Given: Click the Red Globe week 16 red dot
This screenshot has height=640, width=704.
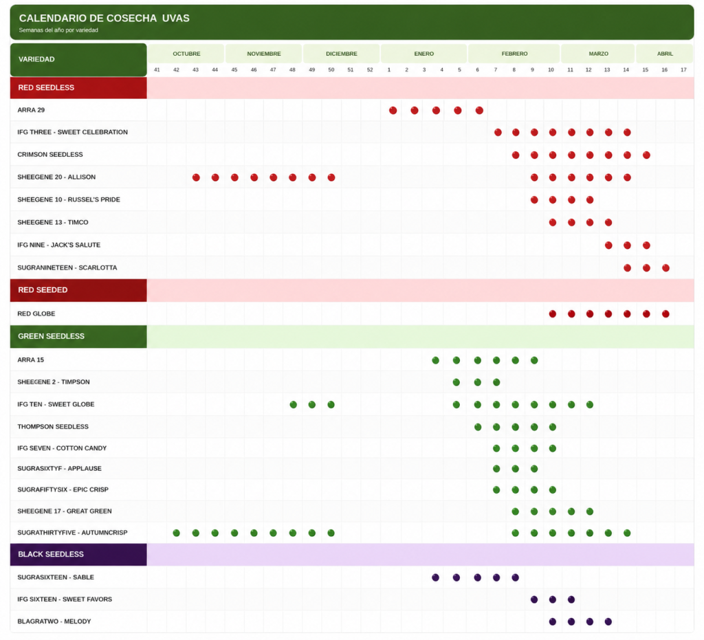Looking at the screenshot, I should click(x=665, y=313).
